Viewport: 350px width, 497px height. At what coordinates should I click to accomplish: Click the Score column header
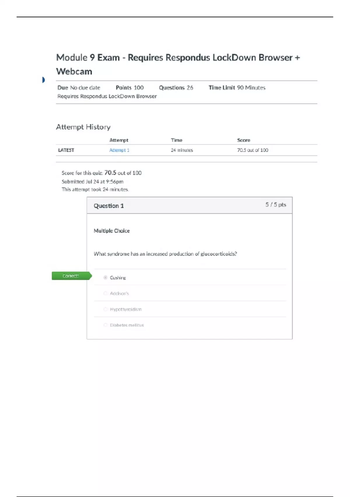click(244, 140)
